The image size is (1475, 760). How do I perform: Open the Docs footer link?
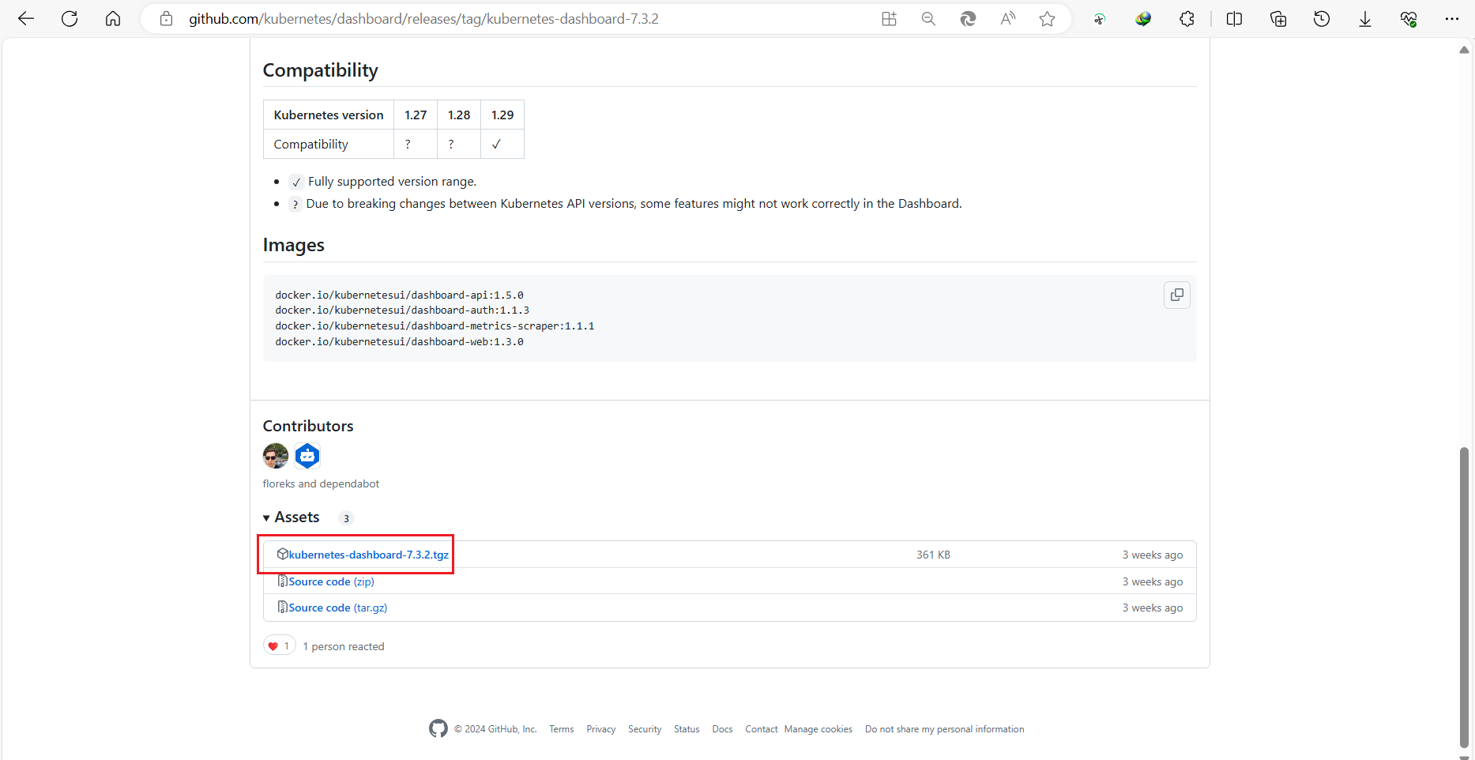click(722, 729)
